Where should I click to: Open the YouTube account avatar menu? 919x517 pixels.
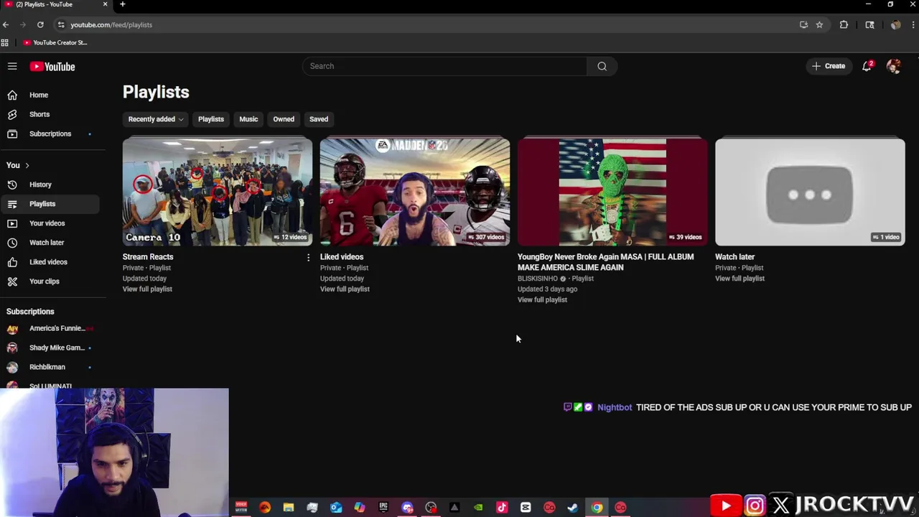pyautogui.click(x=894, y=66)
